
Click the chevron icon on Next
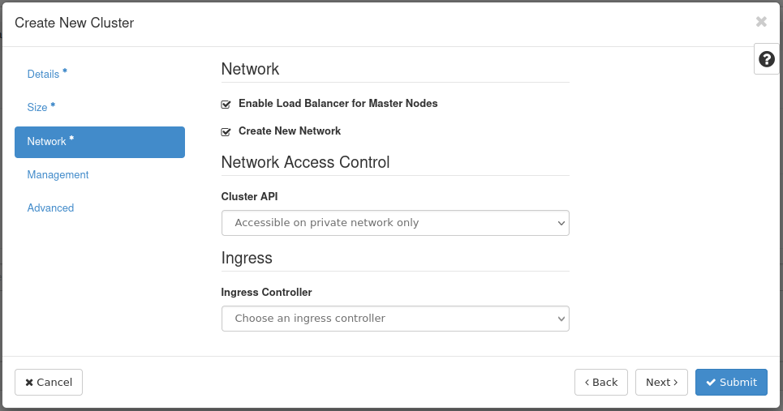676,383
